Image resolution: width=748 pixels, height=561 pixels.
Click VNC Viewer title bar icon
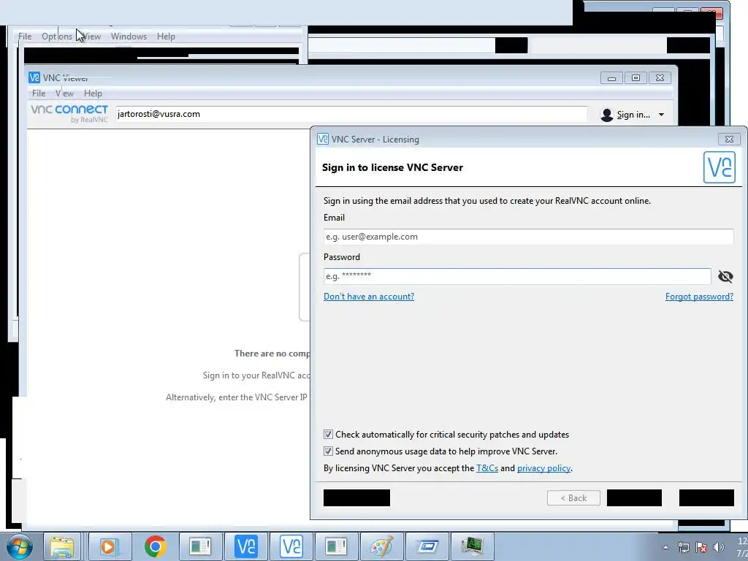(34, 77)
